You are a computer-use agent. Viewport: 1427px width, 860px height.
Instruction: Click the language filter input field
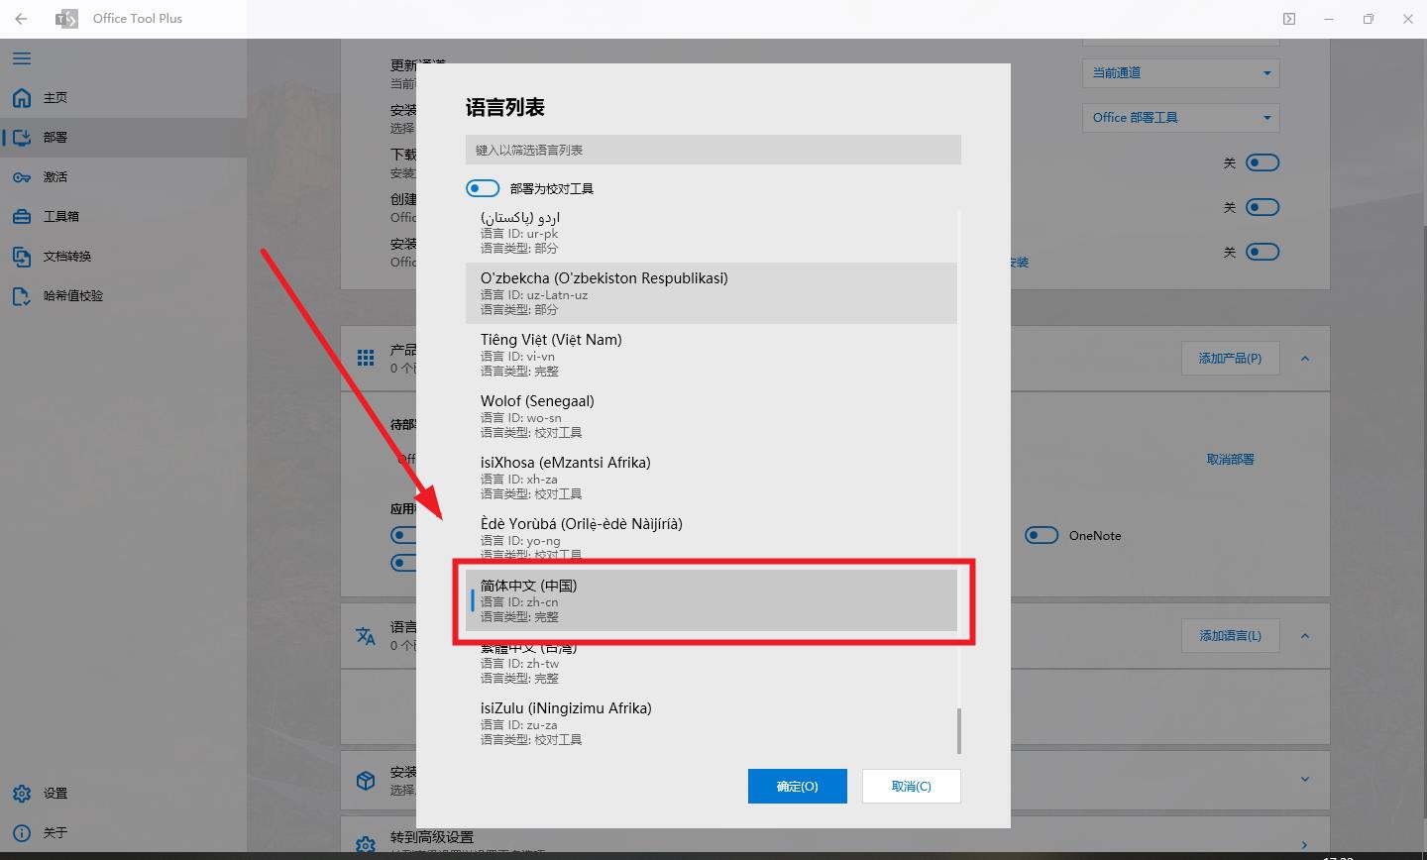713,149
